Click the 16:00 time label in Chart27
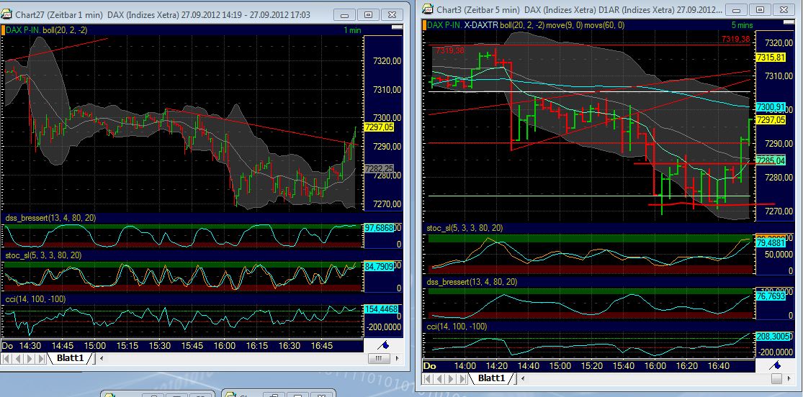Screen dimensions: 803x397 click(224, 346)
